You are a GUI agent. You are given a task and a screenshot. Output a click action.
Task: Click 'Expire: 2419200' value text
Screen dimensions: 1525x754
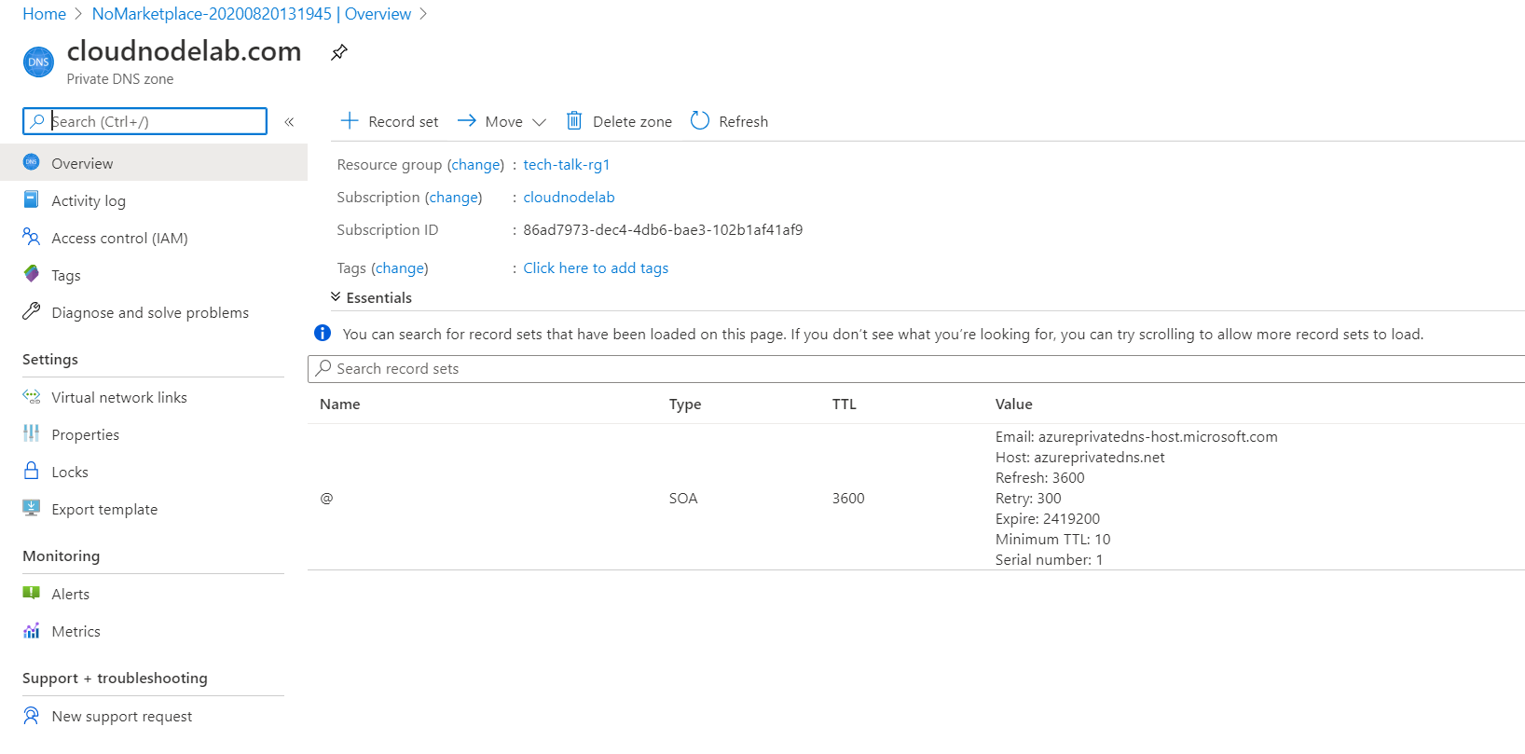(x=1047, y=518)
